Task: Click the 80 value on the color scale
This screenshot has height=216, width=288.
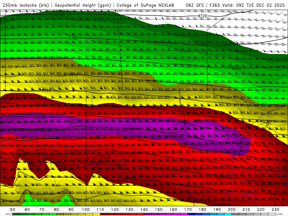Action: pos(57,210)
